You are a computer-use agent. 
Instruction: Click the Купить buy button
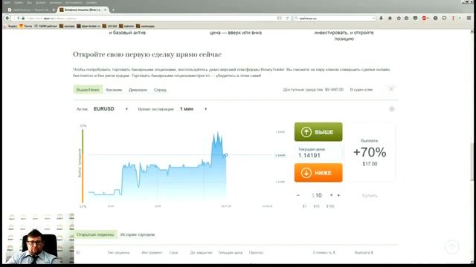[370, 196]
